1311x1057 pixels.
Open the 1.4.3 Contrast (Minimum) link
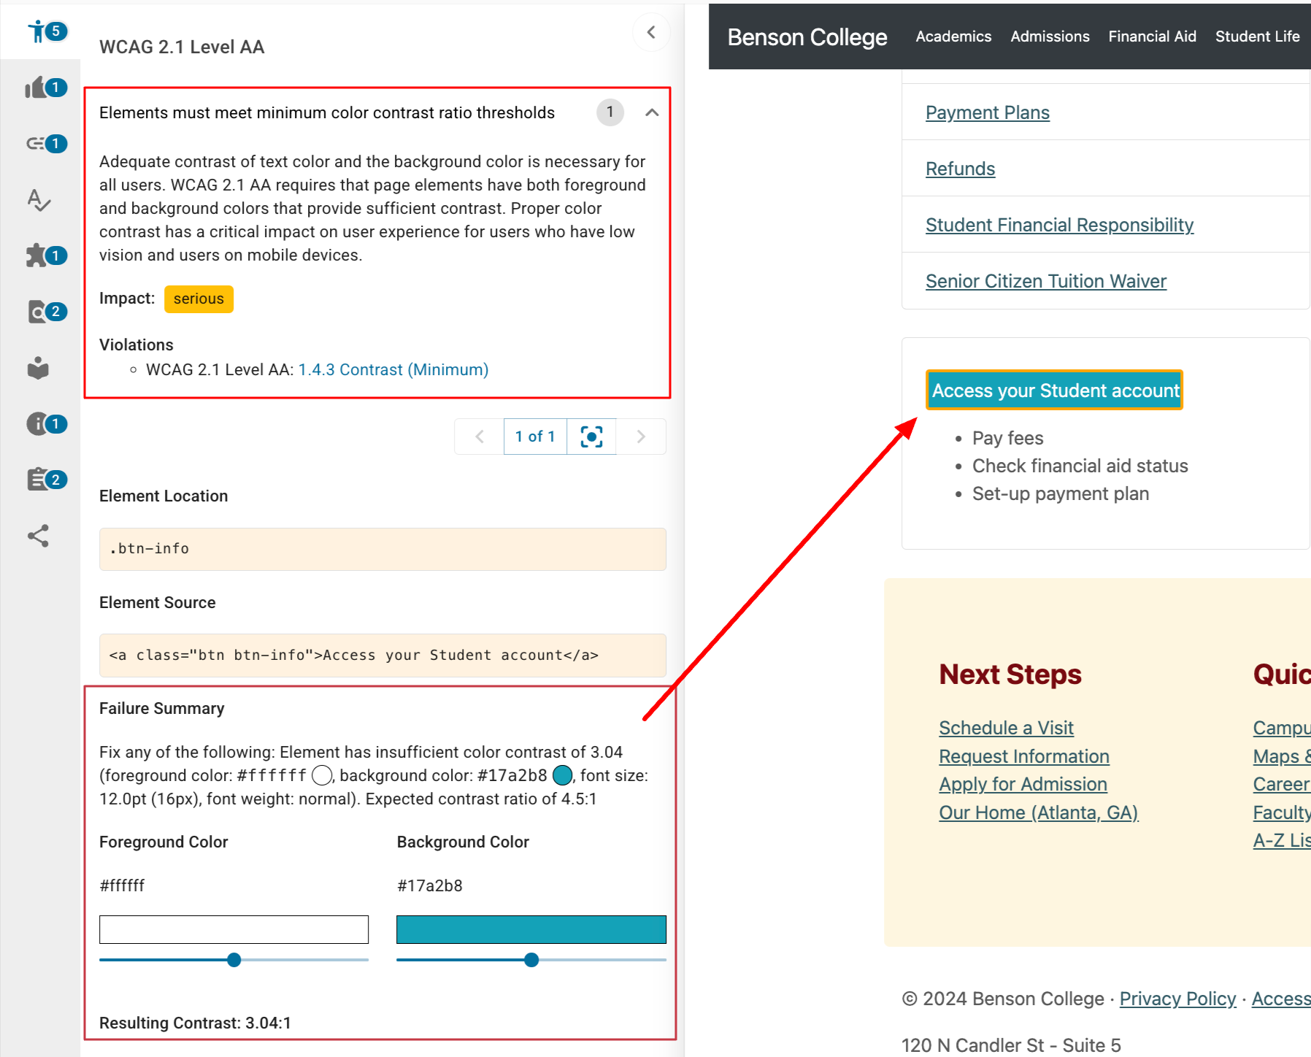click(393, 370)
